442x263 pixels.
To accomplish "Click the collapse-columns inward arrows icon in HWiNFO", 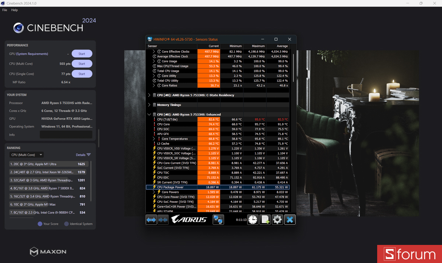I will [x=163, y=219].
